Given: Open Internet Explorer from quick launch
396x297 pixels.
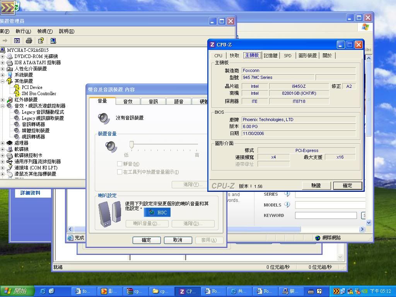Looking at the screenshot, I should [43, 291].
